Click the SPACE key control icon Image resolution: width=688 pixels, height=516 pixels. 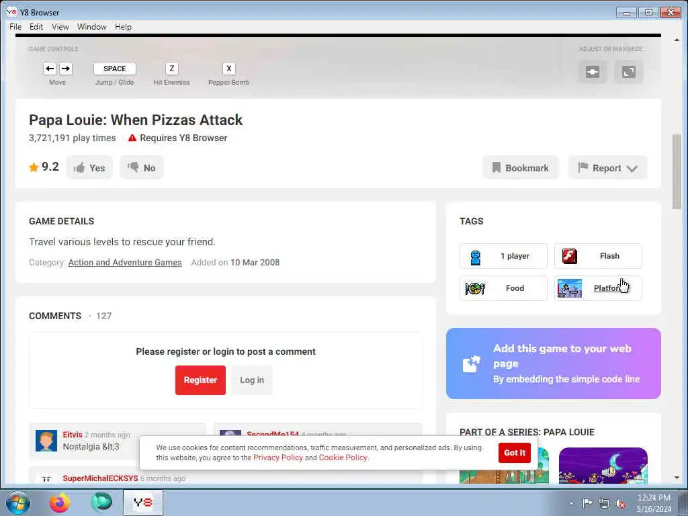coord(114,69)
